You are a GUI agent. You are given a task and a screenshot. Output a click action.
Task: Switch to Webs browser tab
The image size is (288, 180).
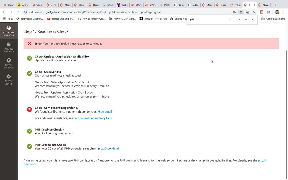(x=122, y=5)
